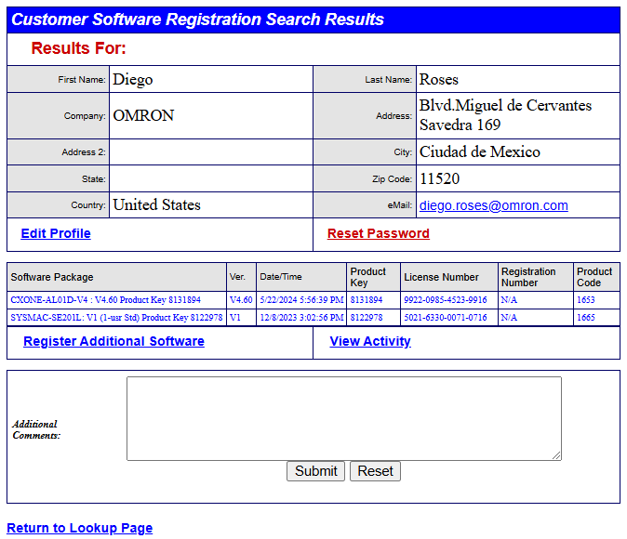
Task: Click the eMail: label
Action: tap(399, 205)
